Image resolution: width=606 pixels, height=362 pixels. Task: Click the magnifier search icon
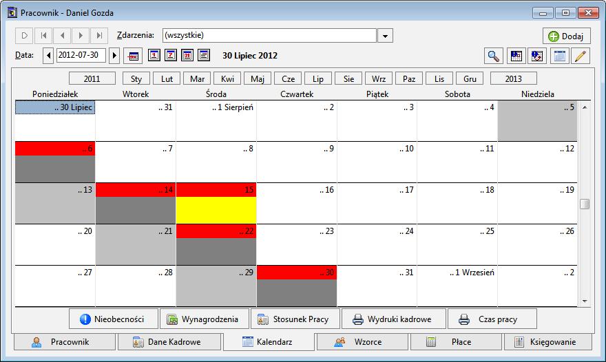tap(494, 56)
